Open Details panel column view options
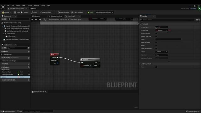Viewport: 201px width, 113px height. 197,19
